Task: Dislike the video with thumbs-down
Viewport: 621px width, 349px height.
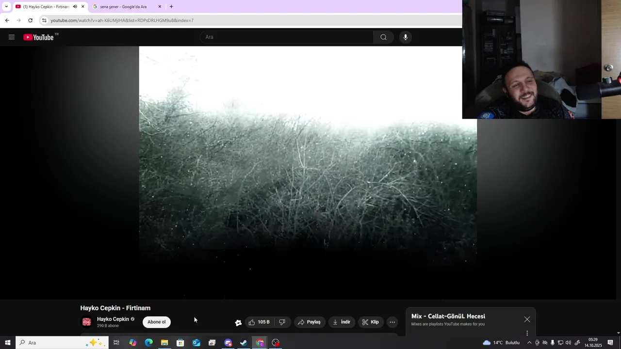Action: click(282, 322)
